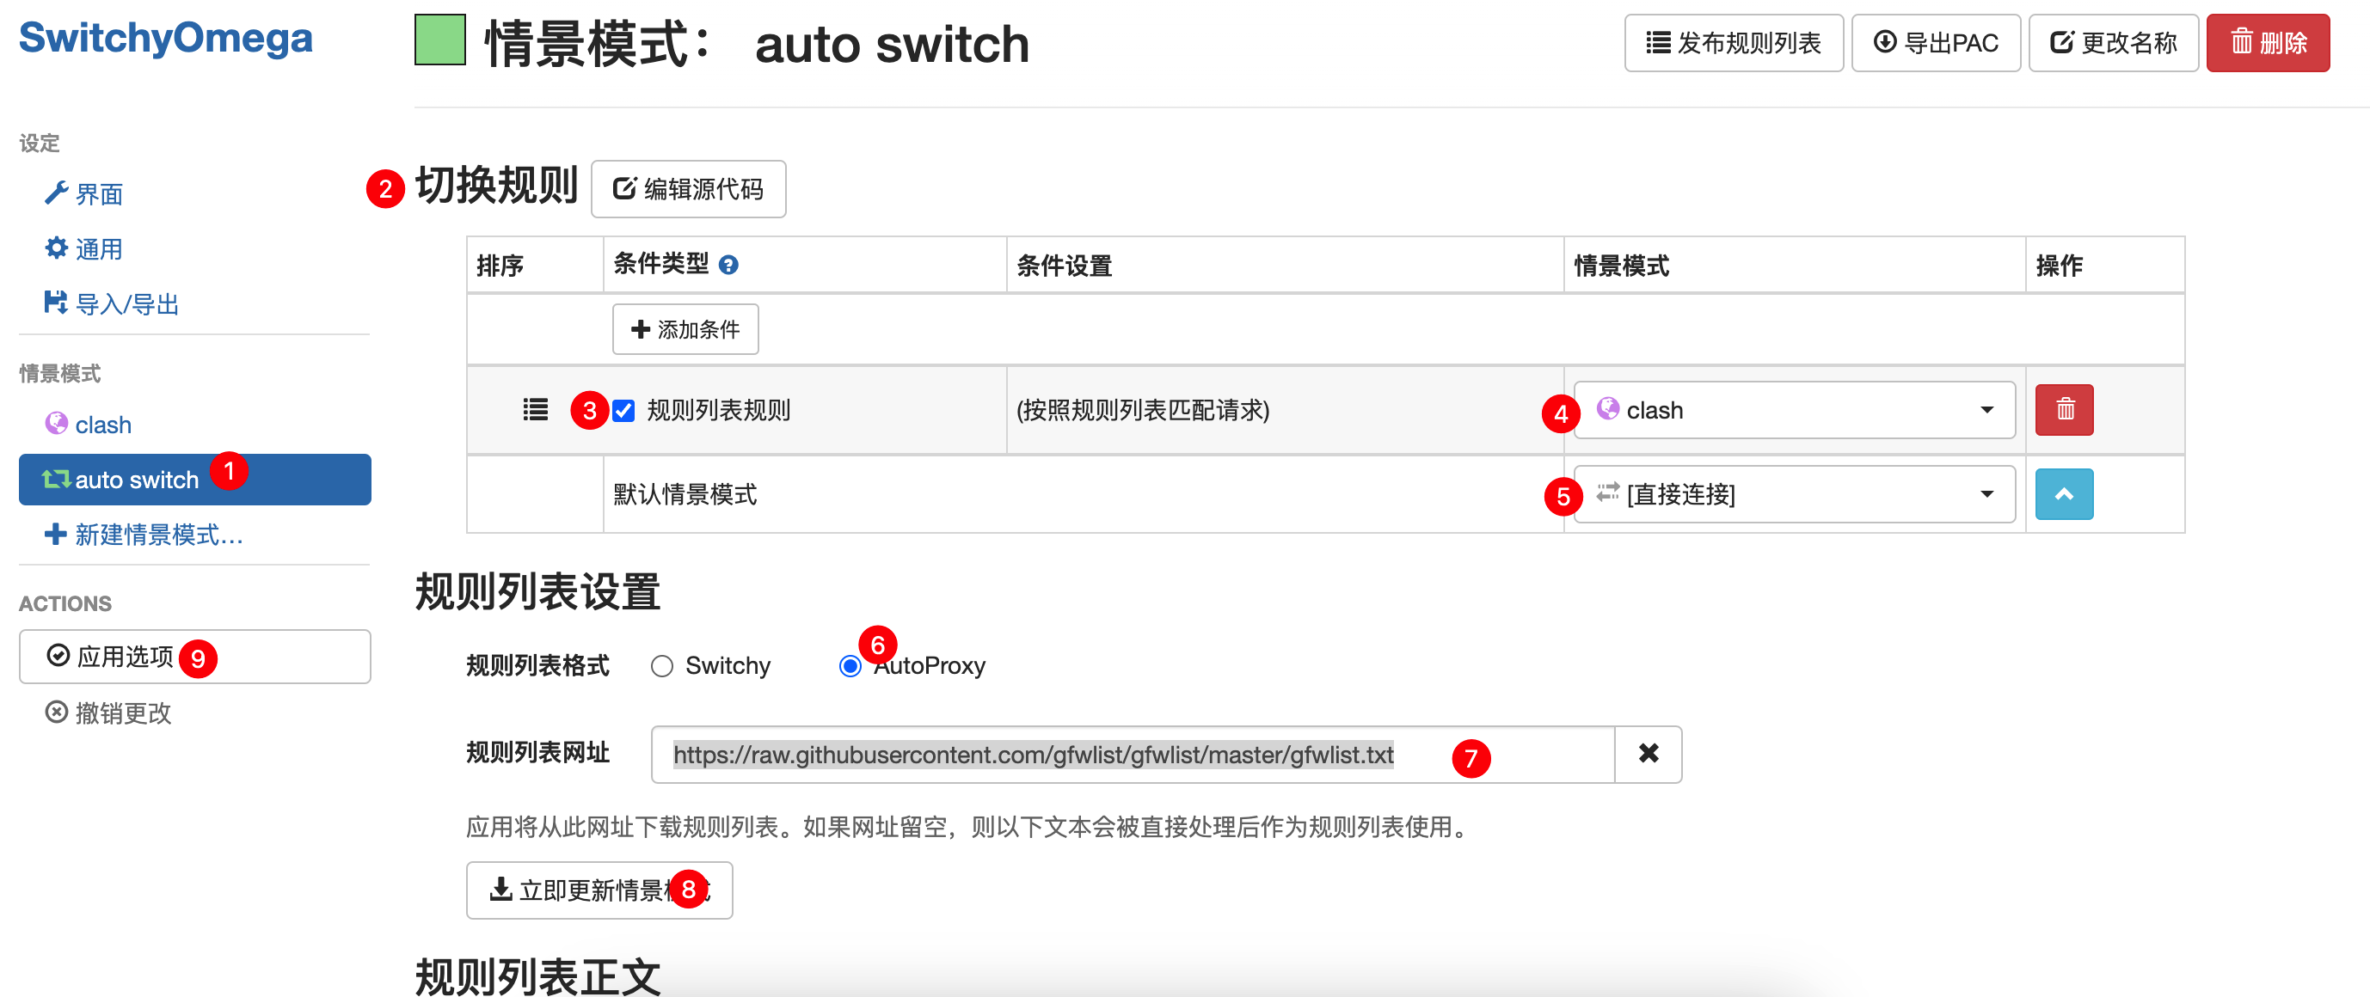
Task: Click the blue up-arrow button in default row
Action: coord(2064,494)
